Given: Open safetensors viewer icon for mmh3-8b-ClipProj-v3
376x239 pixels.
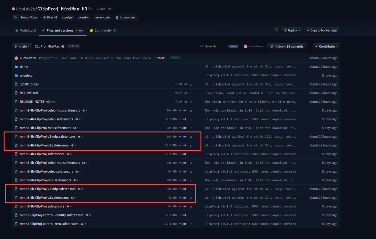Looking at the screenshot, I should pyautogui.click(x=73, y=198).
